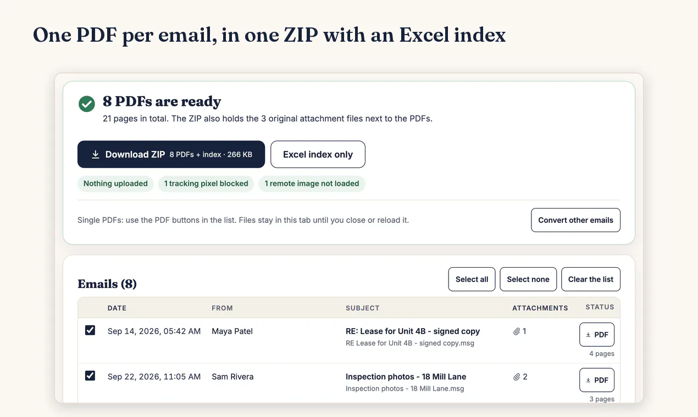Viewport: 698px width, 417px height.
Task: Click the Clear the list button
Action: tap(591, 279)
